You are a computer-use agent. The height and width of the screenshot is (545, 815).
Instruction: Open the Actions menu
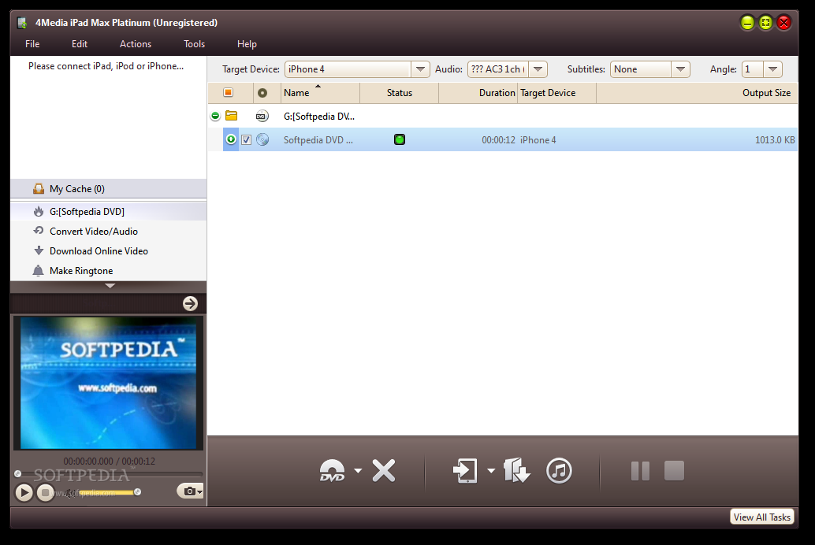point(136,44)
